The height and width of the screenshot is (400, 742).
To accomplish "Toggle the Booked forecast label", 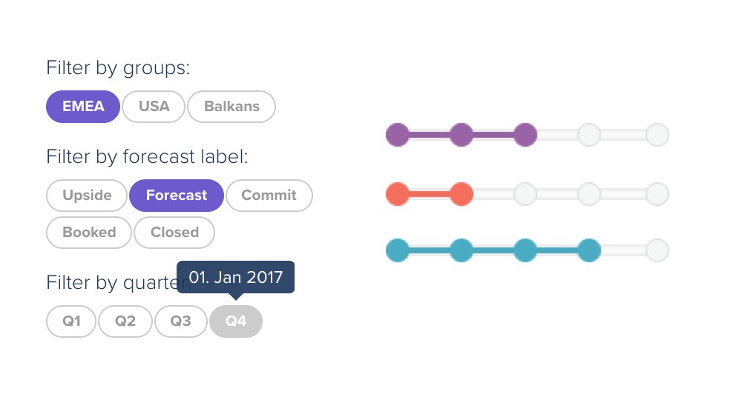I will pos(89,233).
